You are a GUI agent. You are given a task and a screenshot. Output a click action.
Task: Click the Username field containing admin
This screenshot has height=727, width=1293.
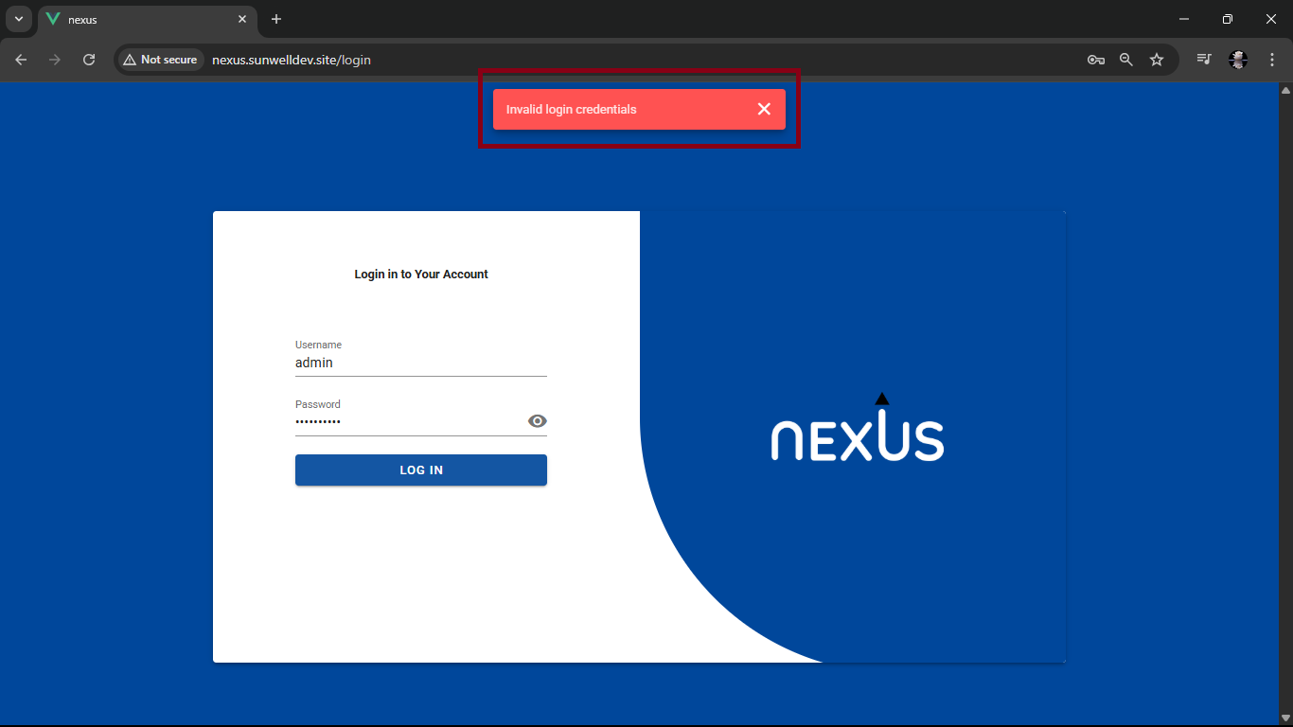pos(420,363)
